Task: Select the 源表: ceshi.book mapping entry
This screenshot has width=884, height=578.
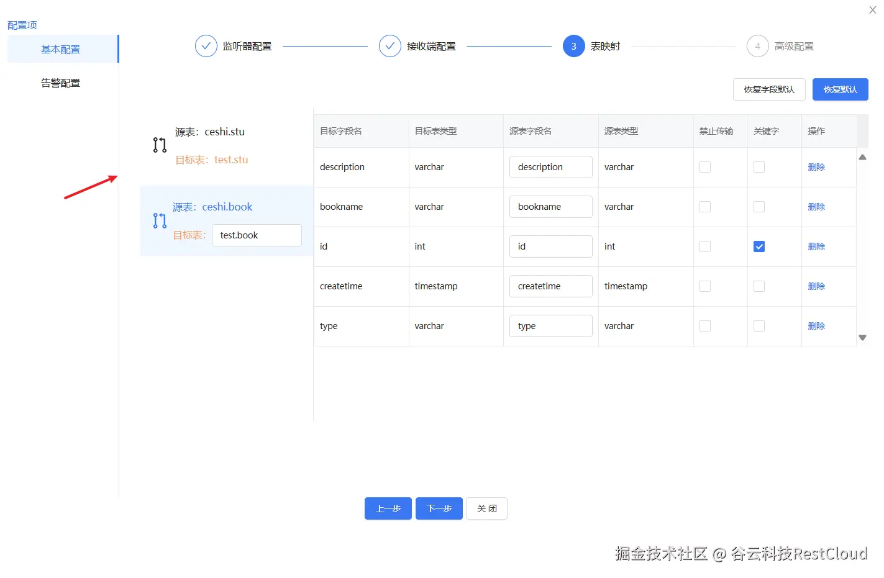Action: coord(212,207)
